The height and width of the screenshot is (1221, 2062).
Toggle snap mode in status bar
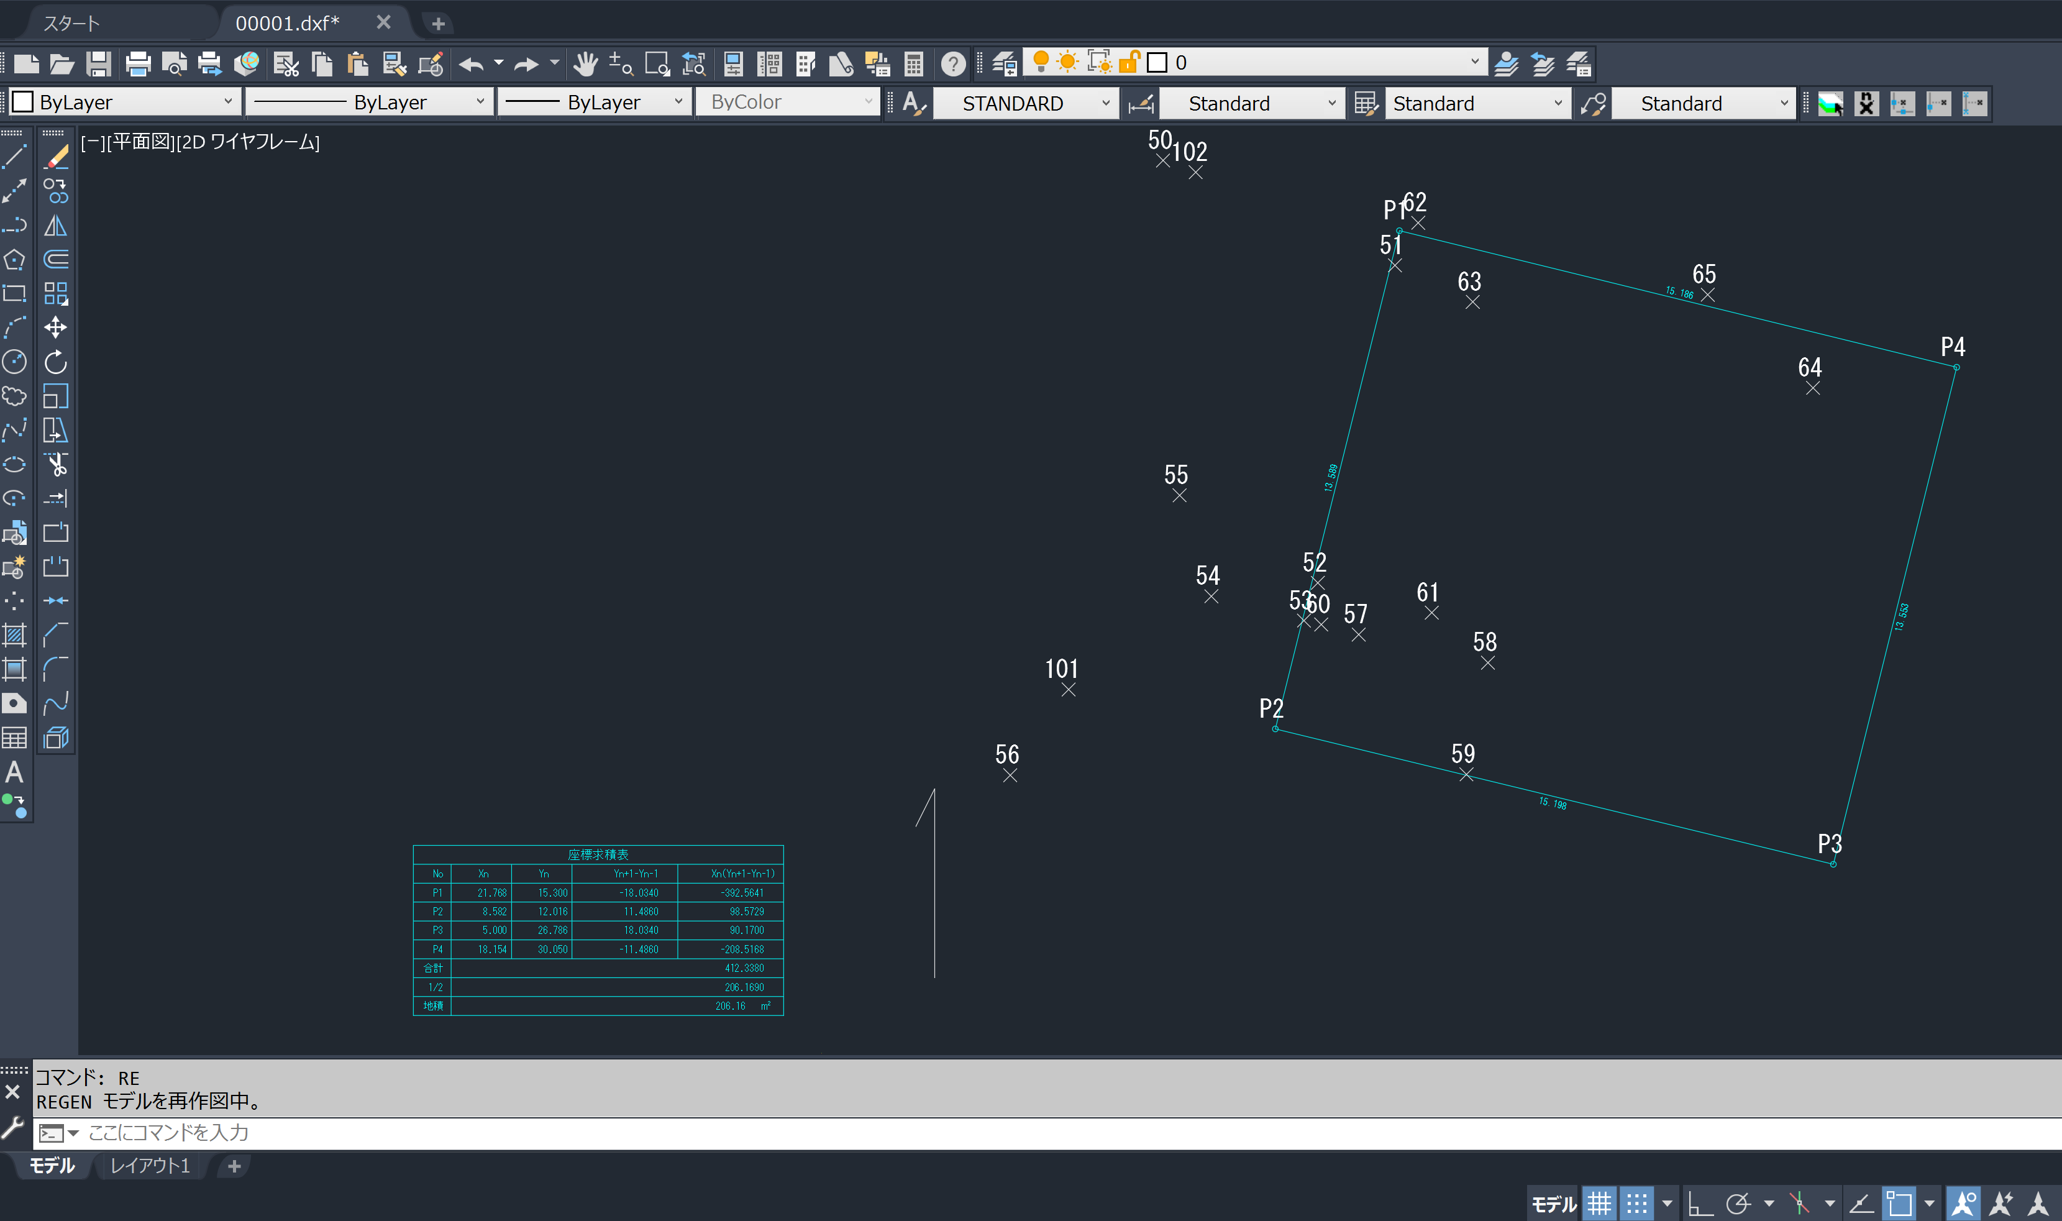pyautogui.click(x=1637, y=1204)
